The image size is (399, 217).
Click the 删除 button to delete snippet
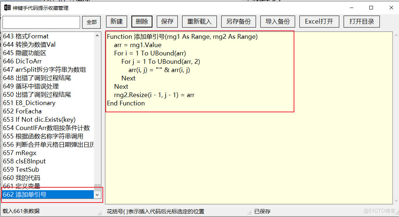[x=142, y=21]
